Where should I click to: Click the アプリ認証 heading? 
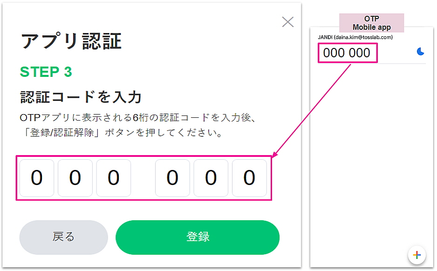pyautogui.click(x=71, y=41)
